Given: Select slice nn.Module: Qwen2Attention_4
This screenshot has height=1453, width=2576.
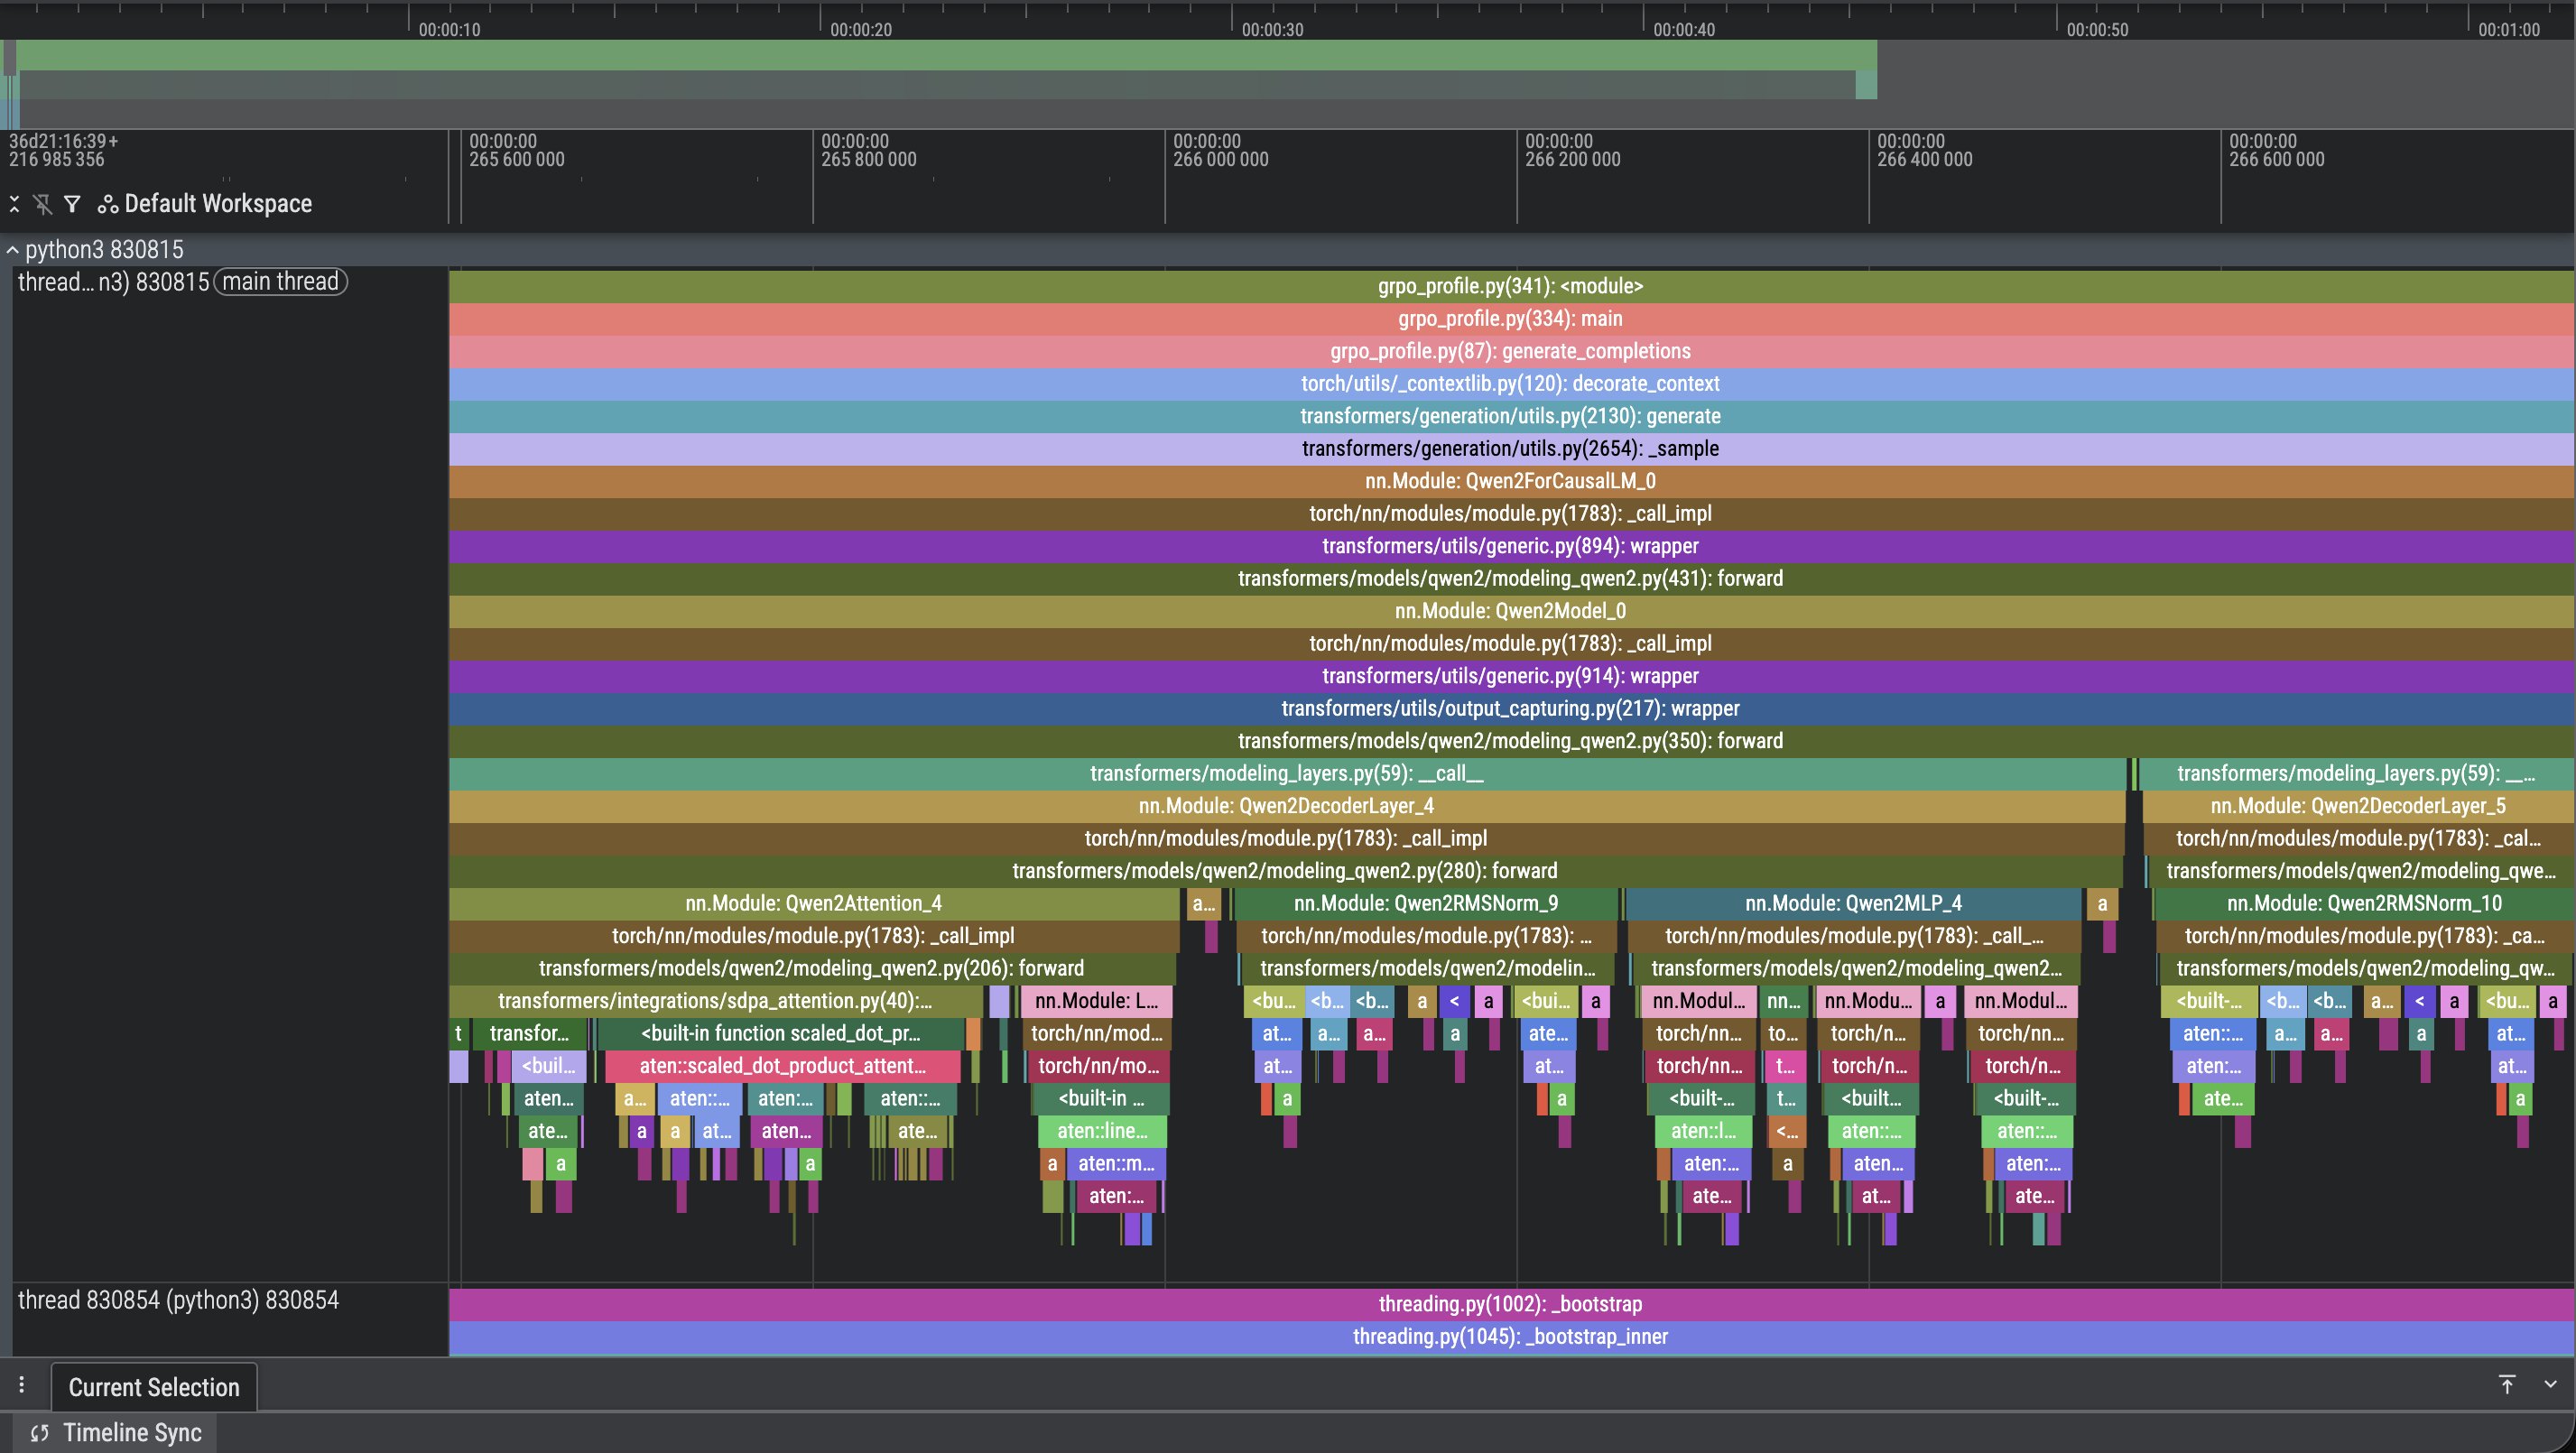Looking at the screenshot, I should point(814,904).
